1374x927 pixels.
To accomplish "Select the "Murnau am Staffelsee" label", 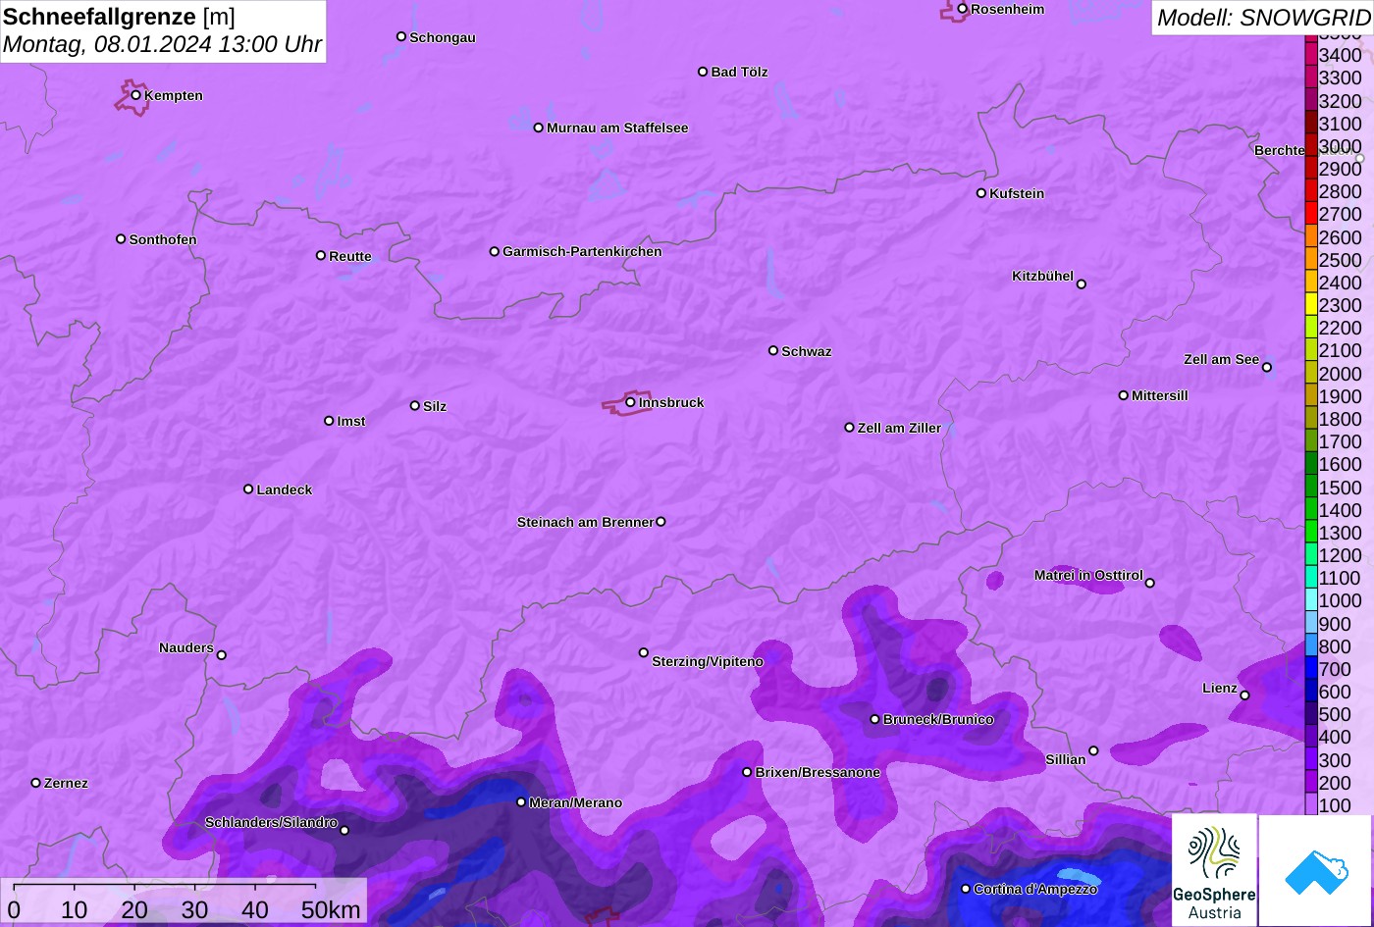I will [617, 129].
